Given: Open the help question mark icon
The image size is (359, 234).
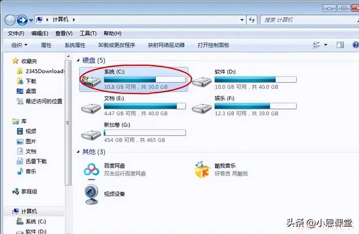Looking at the screenshot, I should 355,45.
